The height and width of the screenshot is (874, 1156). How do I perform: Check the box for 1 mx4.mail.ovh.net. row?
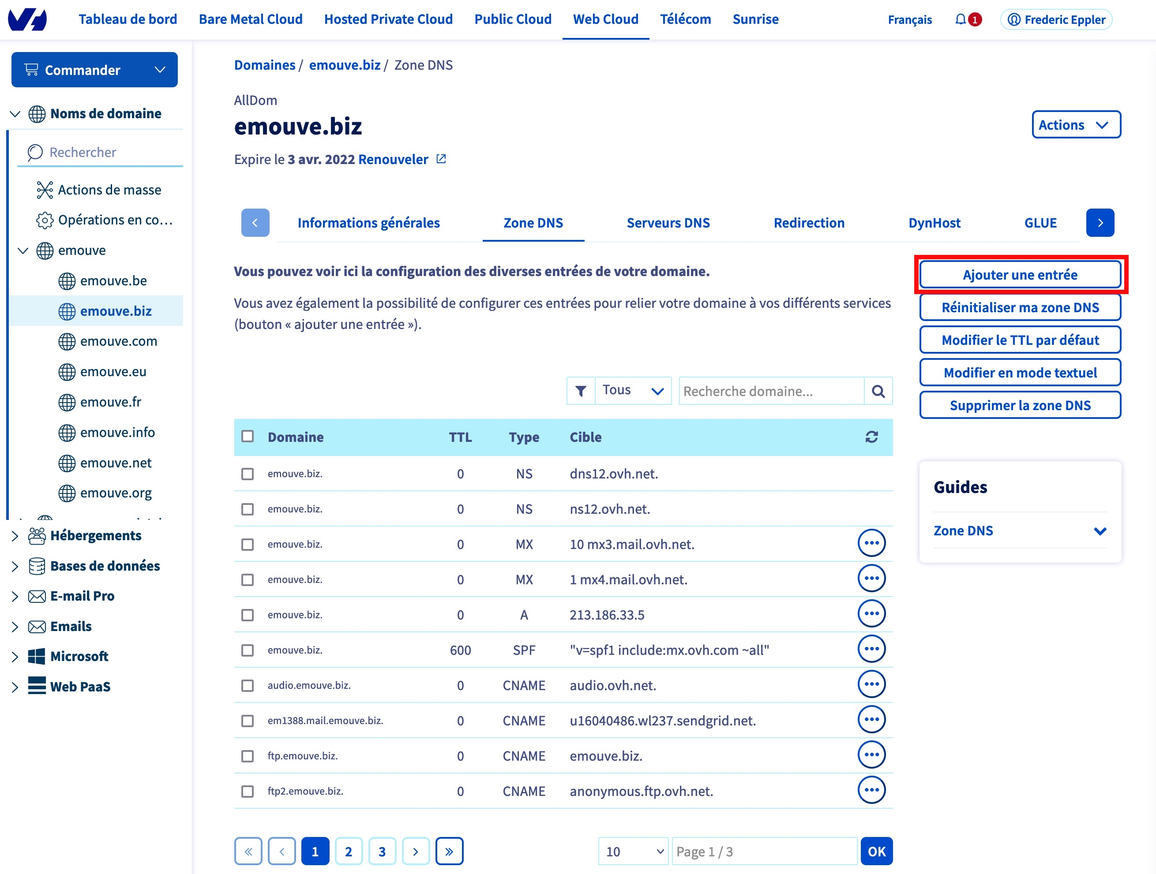click(x=247, y=580)
